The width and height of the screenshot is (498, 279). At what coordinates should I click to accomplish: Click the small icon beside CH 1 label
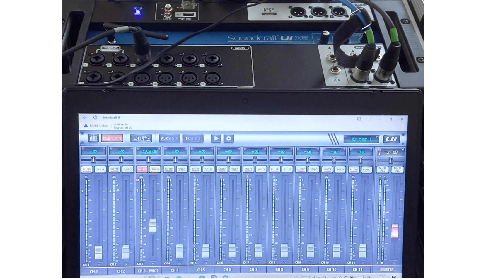(x=99, y=264)
